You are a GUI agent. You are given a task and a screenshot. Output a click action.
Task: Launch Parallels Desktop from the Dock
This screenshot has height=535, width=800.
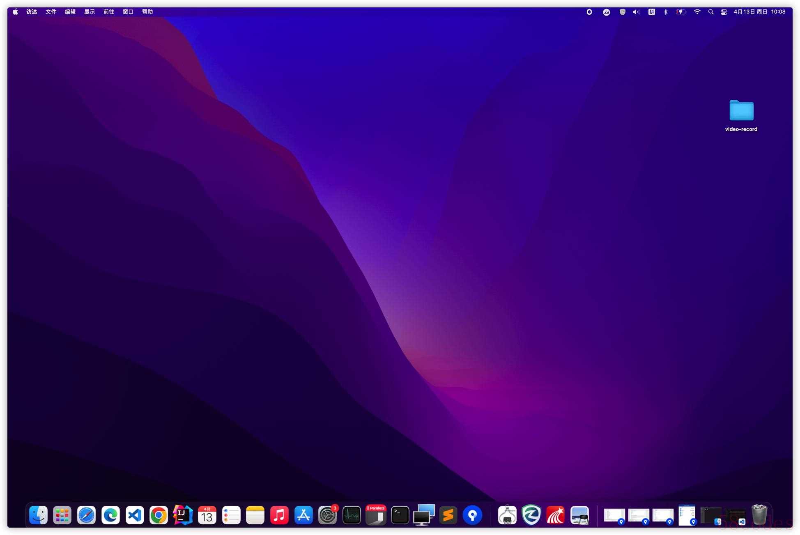(376, 515)
